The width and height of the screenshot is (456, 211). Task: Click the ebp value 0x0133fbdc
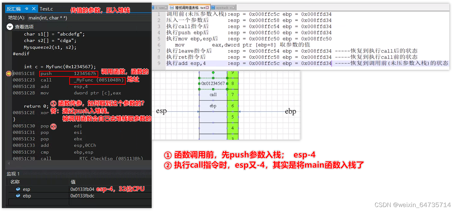tap(82, 196)
